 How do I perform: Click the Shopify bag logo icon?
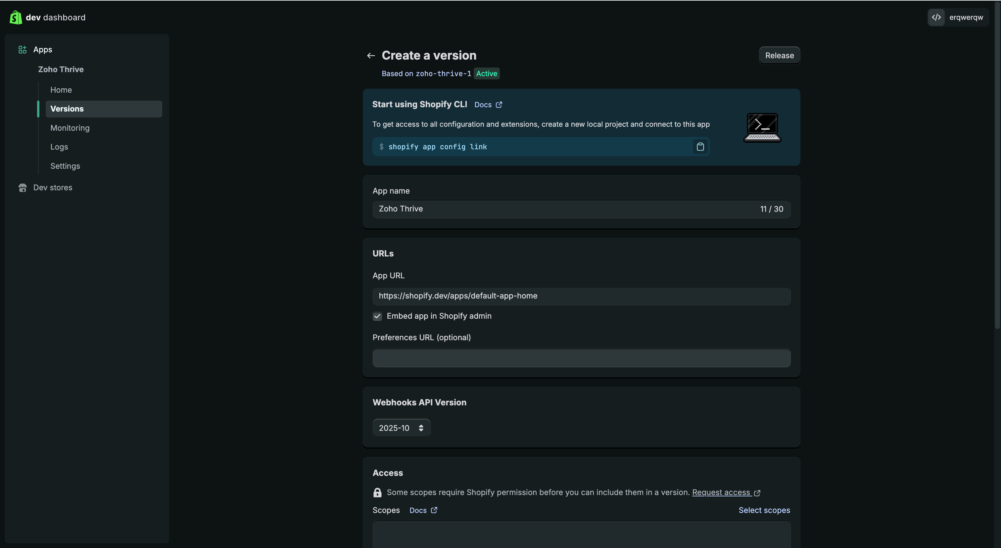click(x=16, y=18)
